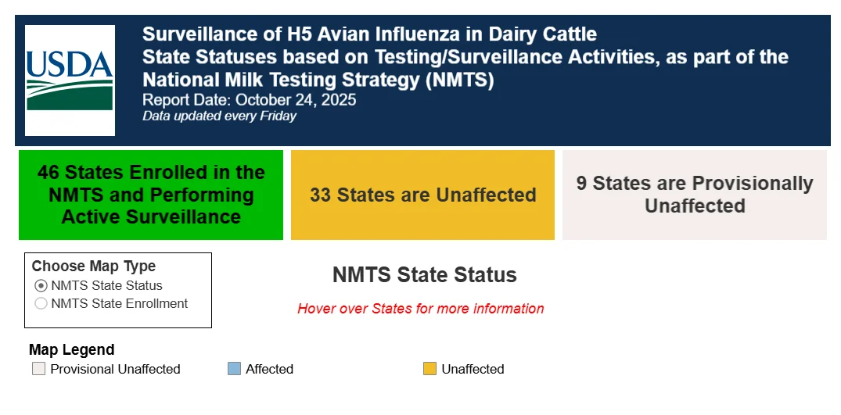Click the Unaffected legend label

[473, 369]
